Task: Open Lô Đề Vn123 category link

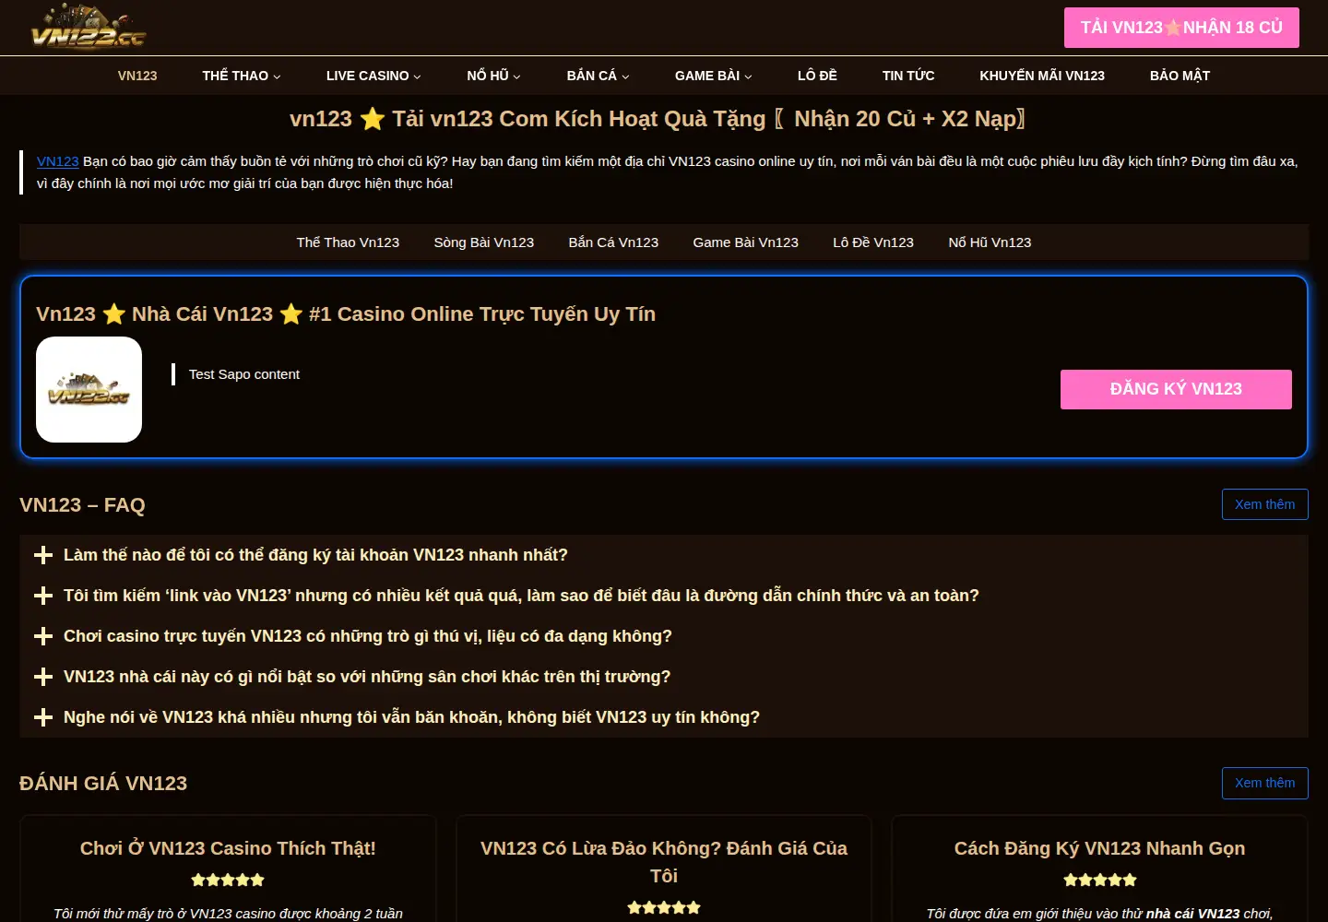Action: [x=873, y=242]
